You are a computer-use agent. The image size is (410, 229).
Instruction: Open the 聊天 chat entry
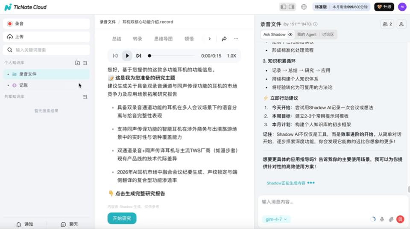[x=70, y=224]
